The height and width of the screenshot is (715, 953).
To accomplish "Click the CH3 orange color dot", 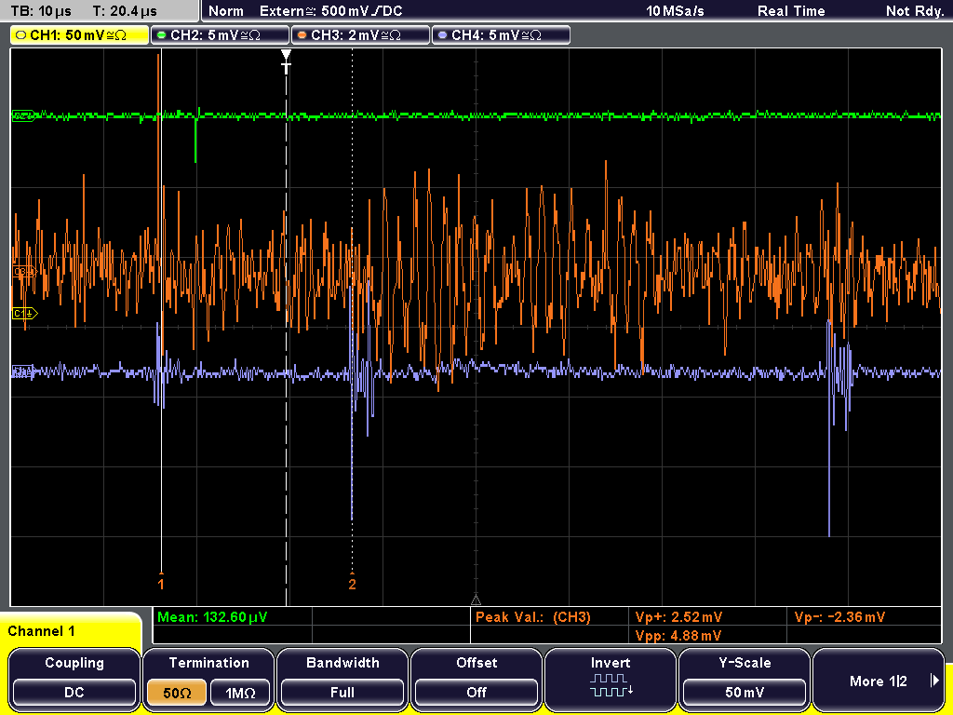I will point(302,35).
